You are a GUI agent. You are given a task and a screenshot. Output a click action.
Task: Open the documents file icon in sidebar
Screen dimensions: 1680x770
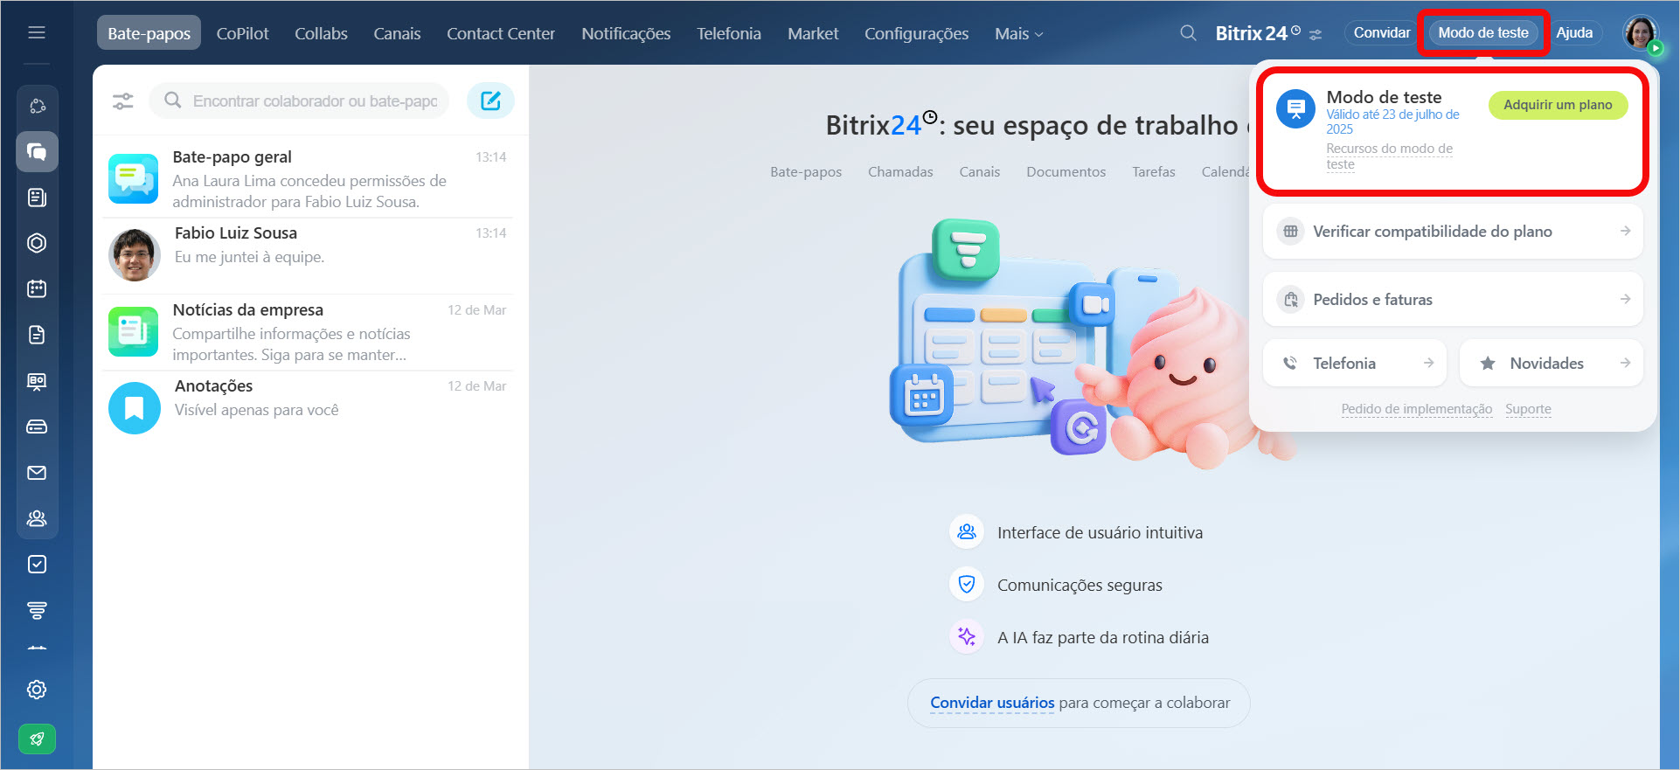pyautogui.click(x=37, y=335)
